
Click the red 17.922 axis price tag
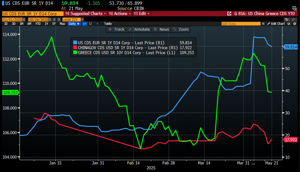coord(290,140)
